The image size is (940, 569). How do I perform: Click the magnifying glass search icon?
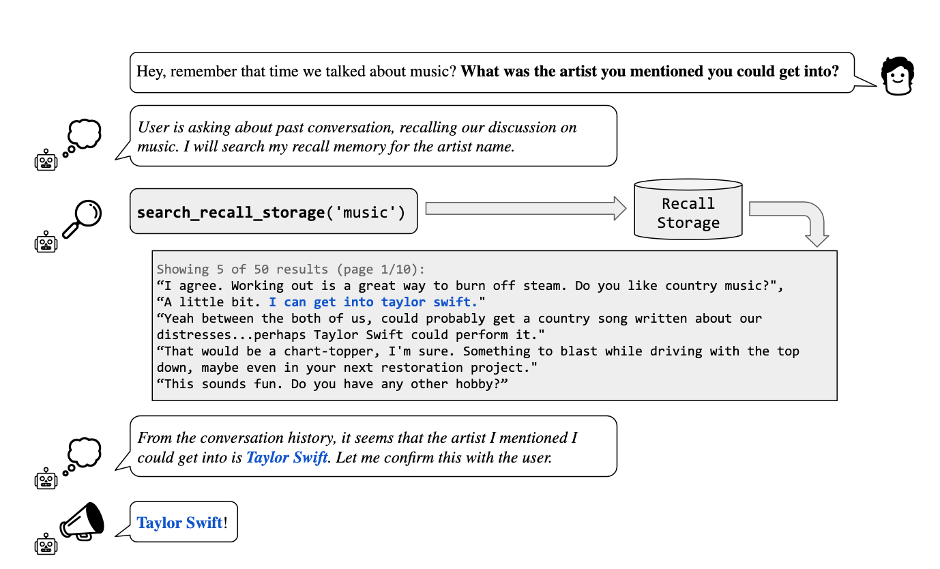pyautogui.click(x=81, y=218)
